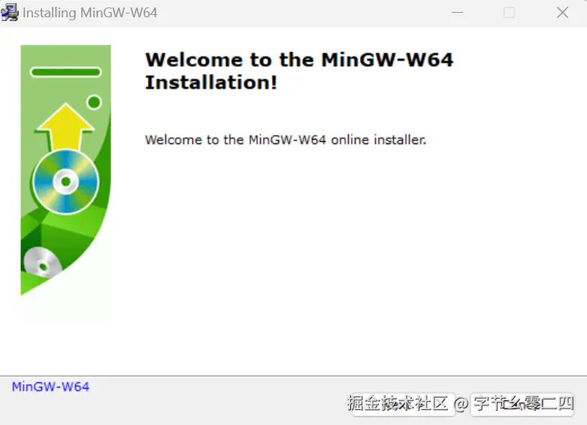Click the Next button under the watermark

coord(403,404)
